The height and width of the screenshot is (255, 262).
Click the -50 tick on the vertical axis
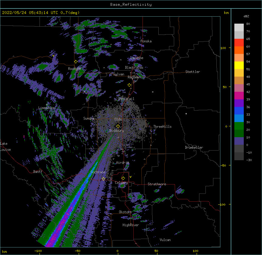point(223,165)
